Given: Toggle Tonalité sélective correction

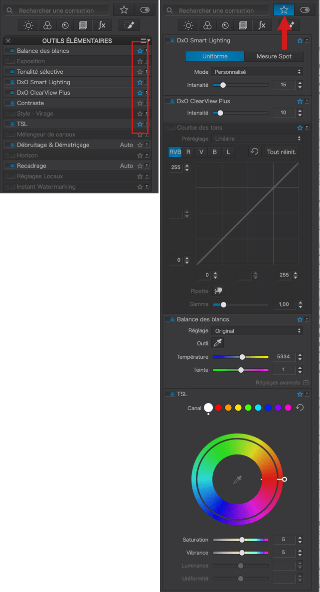Looking at the screenshot, I should (x=10, y=72).
